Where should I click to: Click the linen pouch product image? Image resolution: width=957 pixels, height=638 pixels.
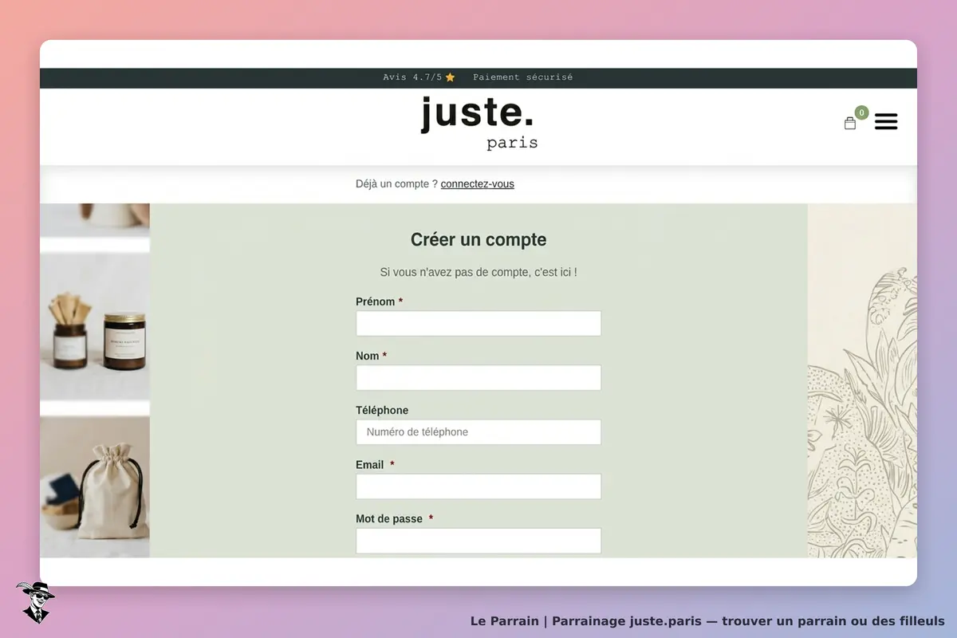(95, 486)
